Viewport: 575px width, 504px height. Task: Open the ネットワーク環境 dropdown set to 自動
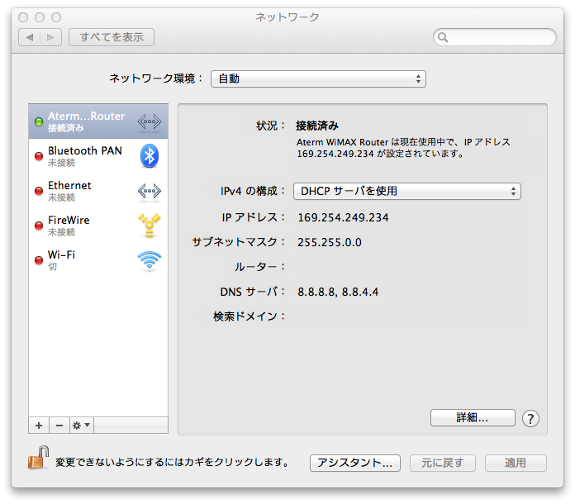point(318,78)
